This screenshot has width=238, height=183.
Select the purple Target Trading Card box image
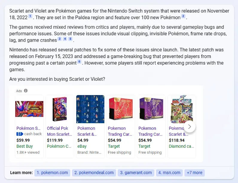point(151,109)
